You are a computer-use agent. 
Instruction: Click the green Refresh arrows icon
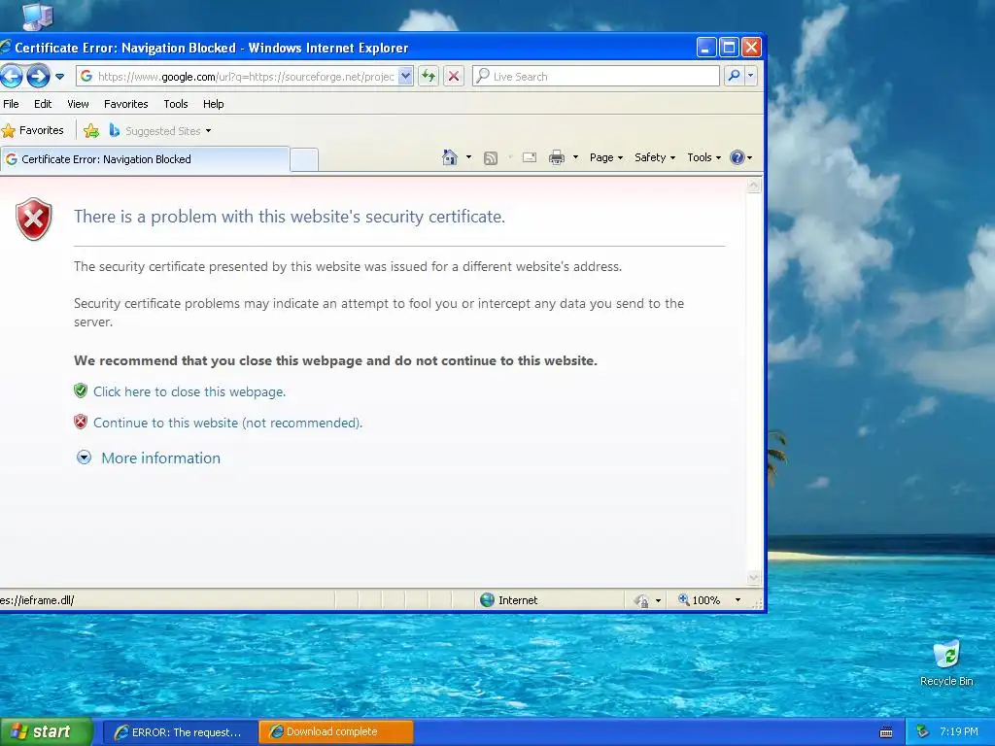pyautogui.click(x=429, y=76)
